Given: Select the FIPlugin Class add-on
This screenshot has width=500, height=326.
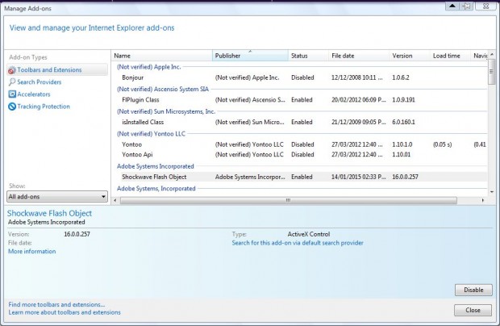Looking at the screenshot, I should tap(299, 100).
